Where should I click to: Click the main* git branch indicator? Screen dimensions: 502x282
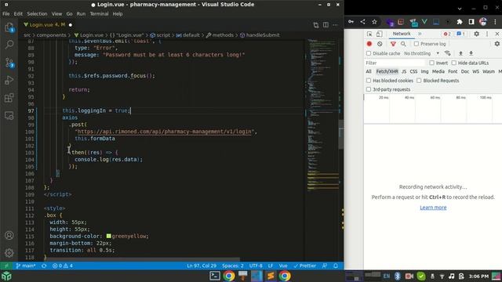point(26,266)
